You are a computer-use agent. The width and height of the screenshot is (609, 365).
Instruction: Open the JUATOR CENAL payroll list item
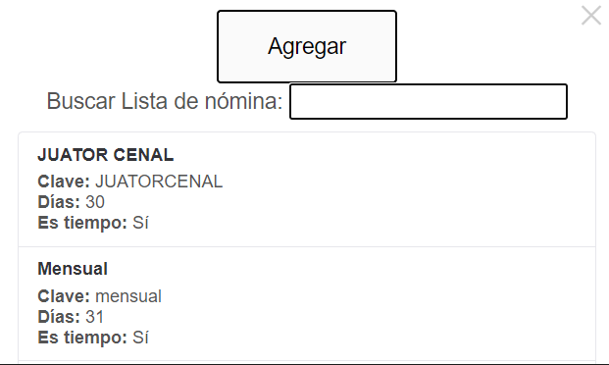[x=307, y=189]
